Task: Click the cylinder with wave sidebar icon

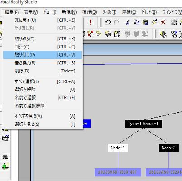Action: click(5, 138)
